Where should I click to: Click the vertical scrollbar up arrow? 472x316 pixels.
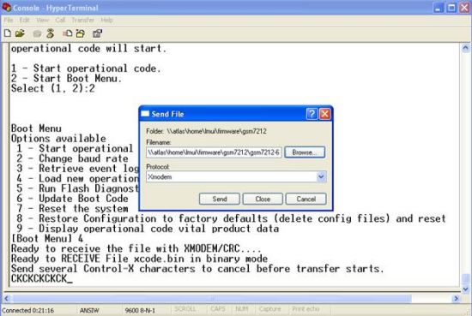pyautogui.click(x=465, y=48)
